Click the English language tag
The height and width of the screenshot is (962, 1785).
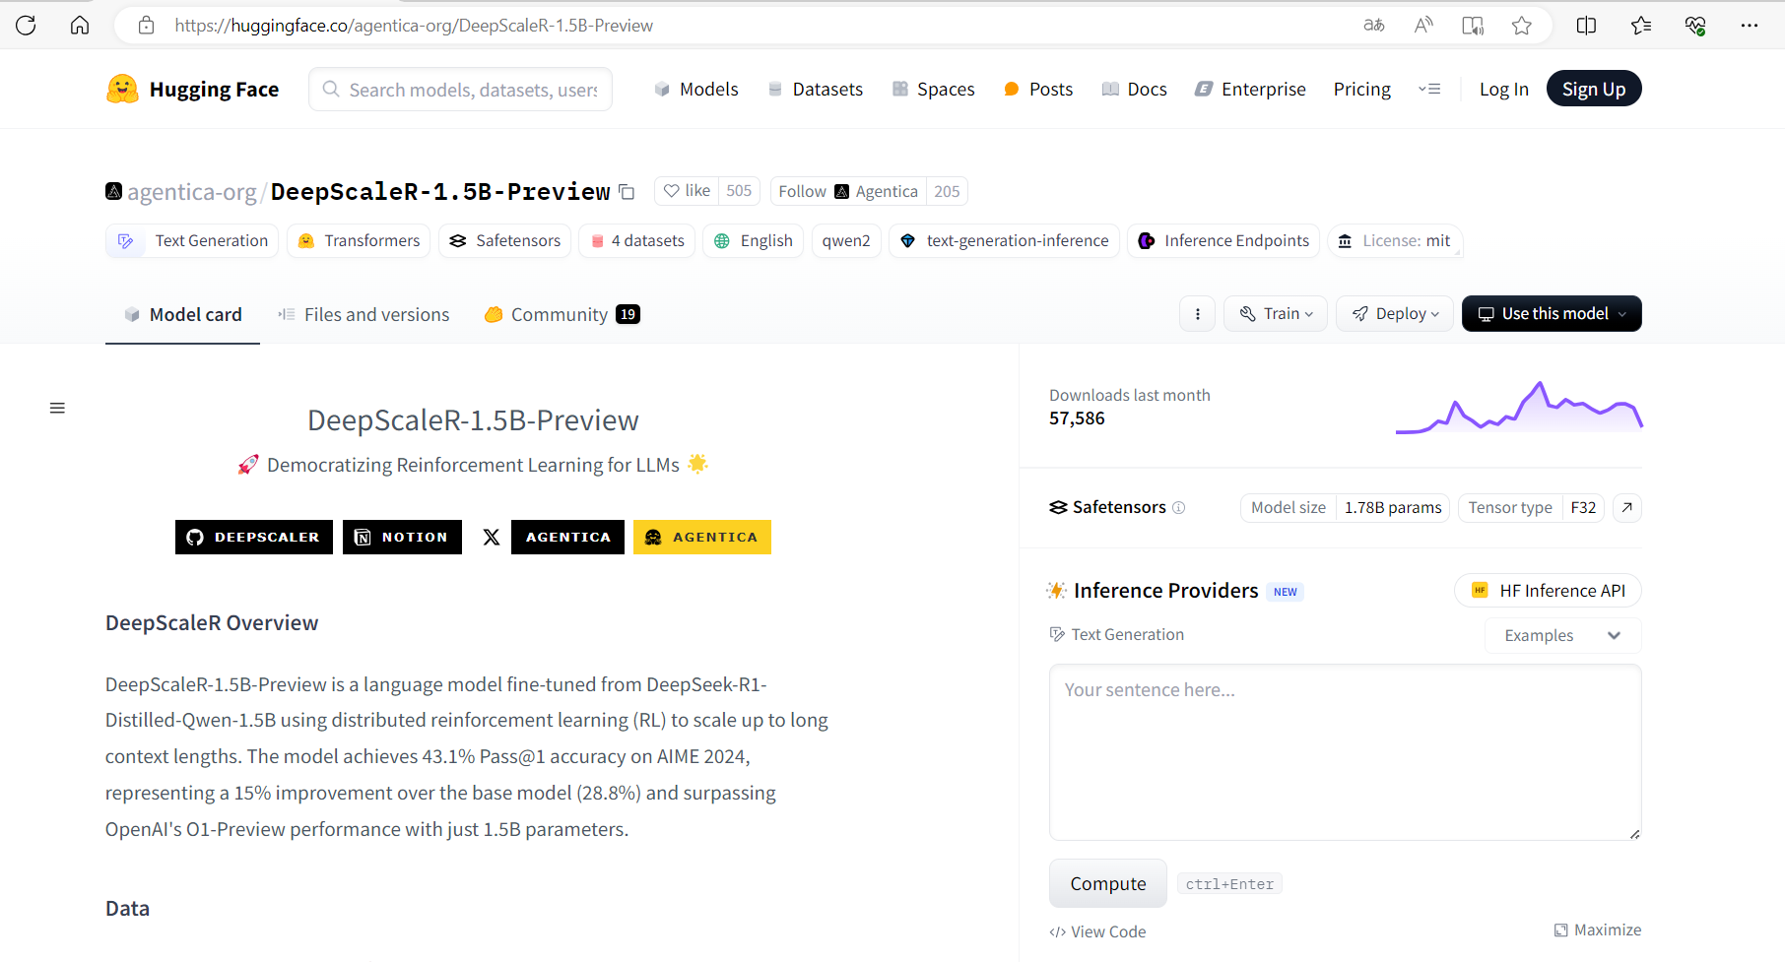click(x=754, y=241)
